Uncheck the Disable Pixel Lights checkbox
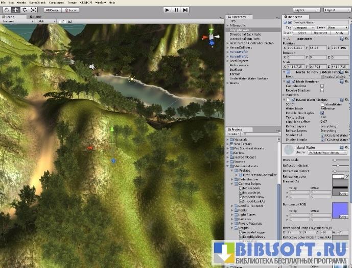Screen dimensions: 352x268 pos(322,113)
